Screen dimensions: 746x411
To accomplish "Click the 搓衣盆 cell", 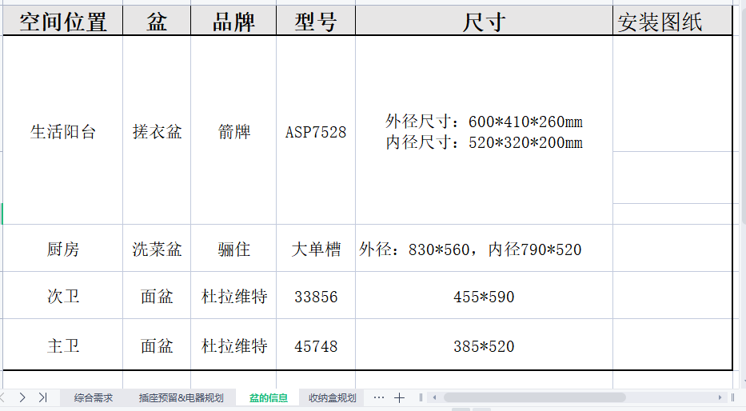I will click(x=157, y=132).
